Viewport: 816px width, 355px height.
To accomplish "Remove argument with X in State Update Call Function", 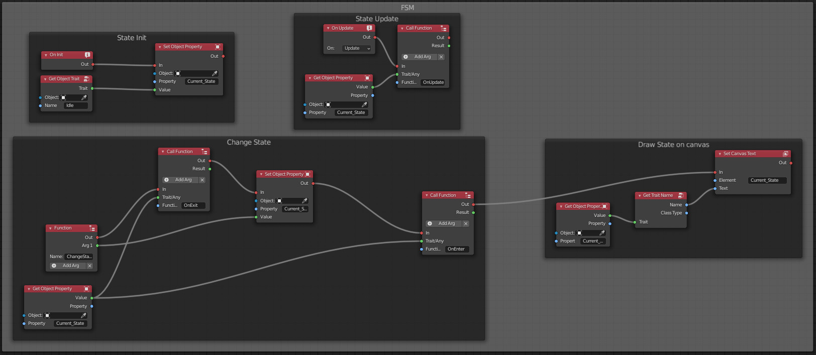I will 441,57.
